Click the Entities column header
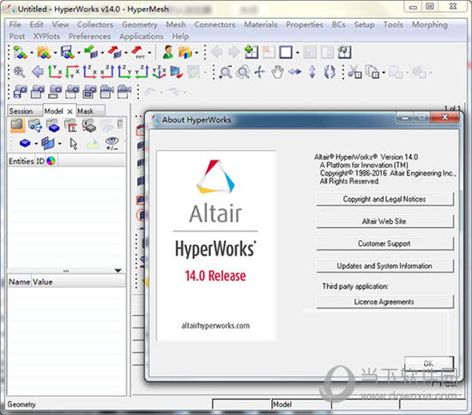Image resolution: width=472 pixels, height=415 pixels. click(x=21, y=161)
